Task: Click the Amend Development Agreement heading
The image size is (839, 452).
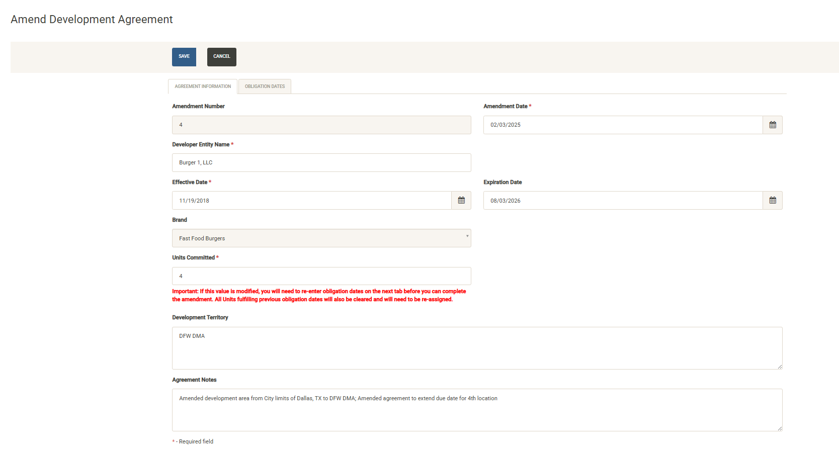Action: (92, 20)
